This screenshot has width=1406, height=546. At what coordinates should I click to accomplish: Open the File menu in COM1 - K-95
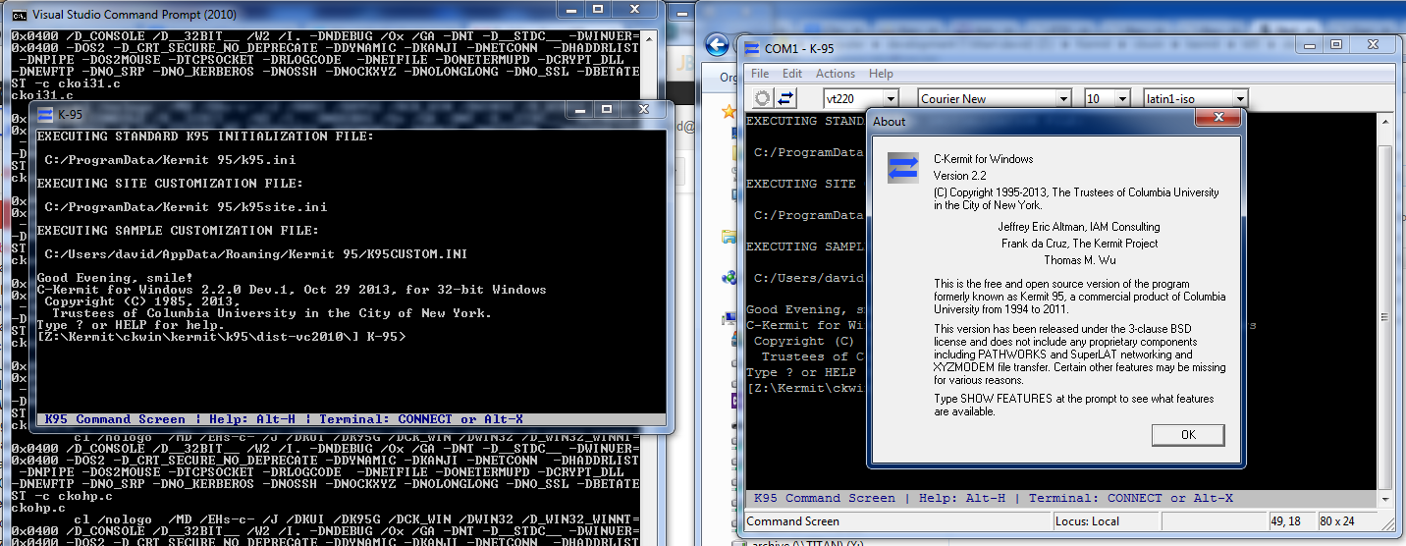(760, 74)
